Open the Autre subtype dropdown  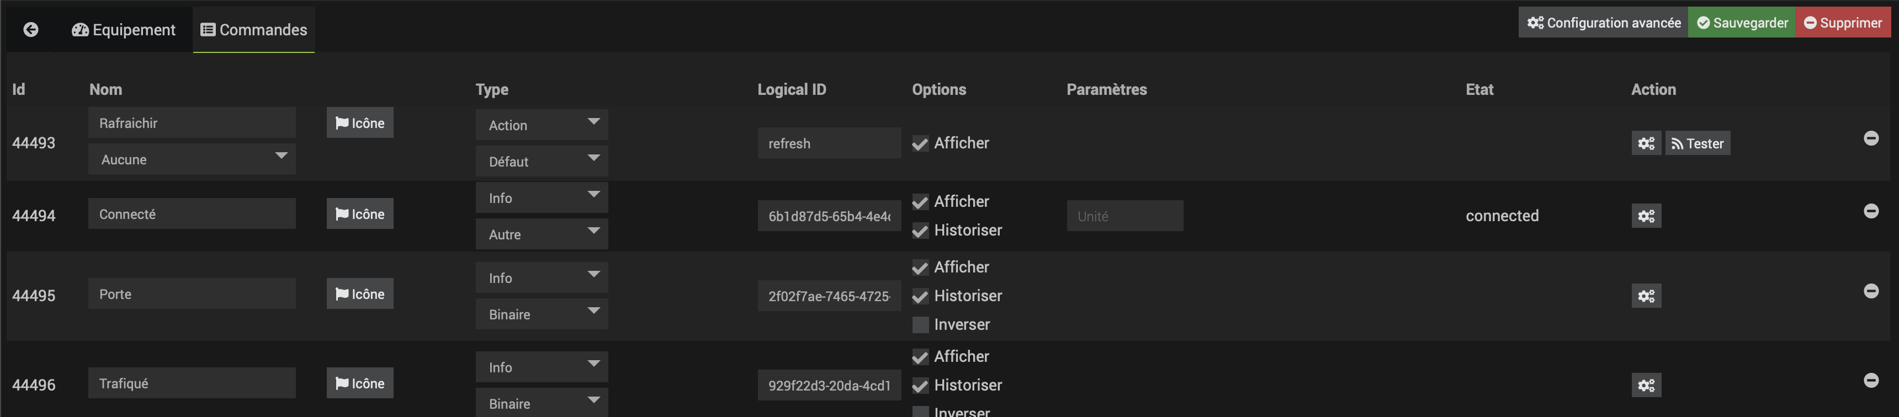click(x=541, y=234)
